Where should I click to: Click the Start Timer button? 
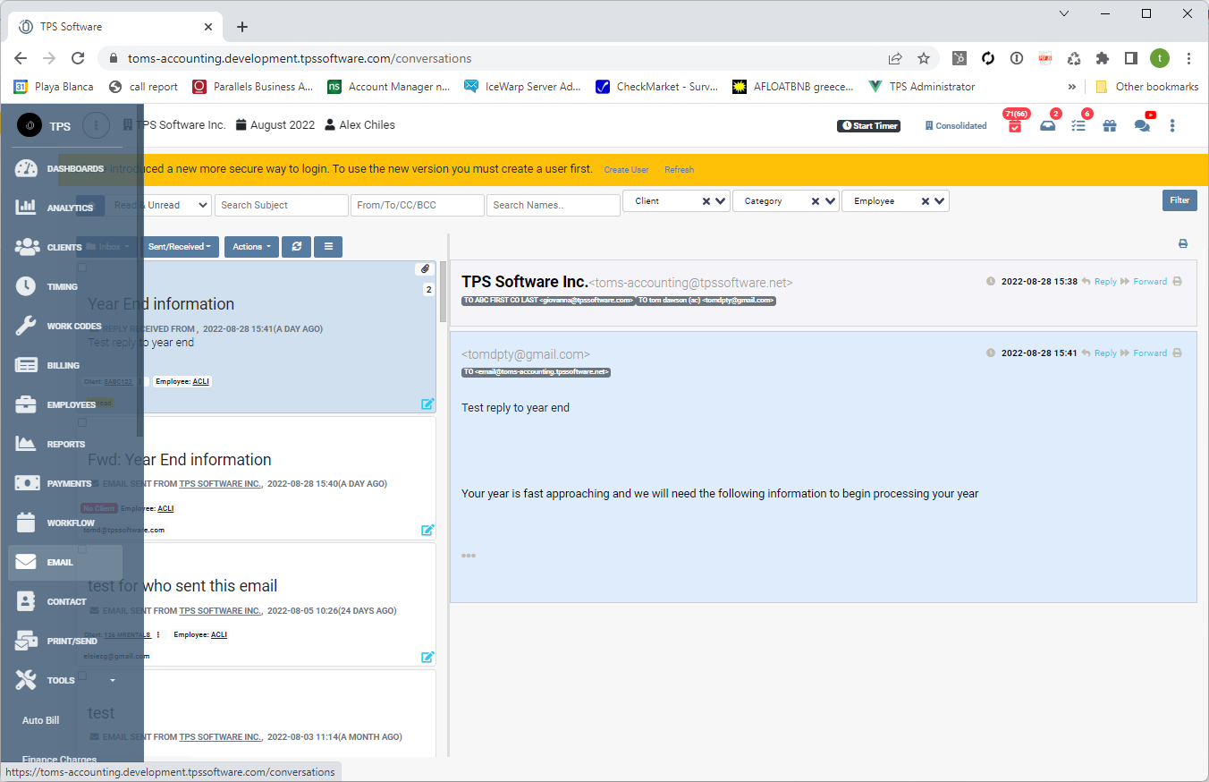click(868, 126)
